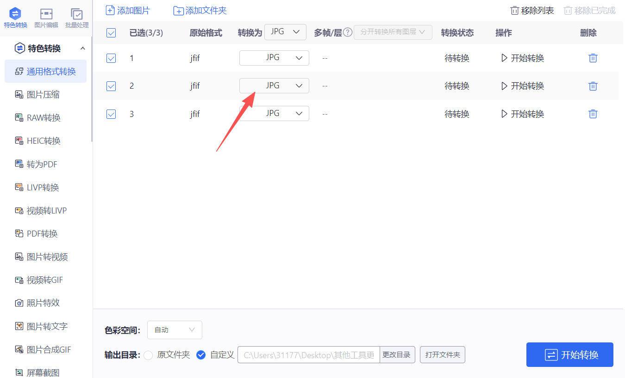Open the 色彩空间 自动 dropdown
The image size is (625, 378).
[x=175, y=330]
